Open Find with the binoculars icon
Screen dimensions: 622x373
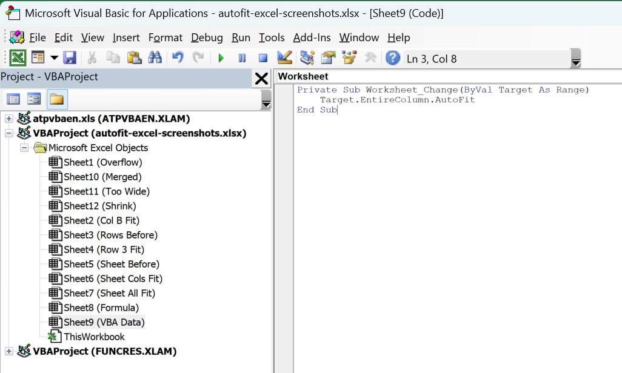(155, 58)
